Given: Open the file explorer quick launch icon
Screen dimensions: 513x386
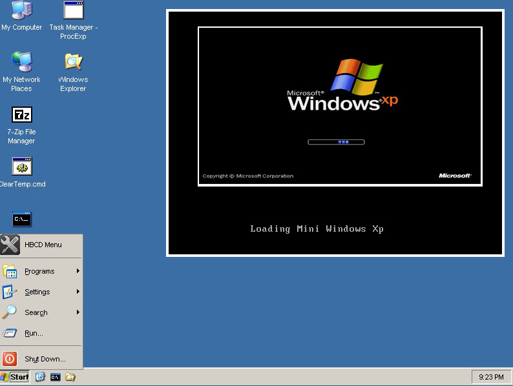Looking at the screenshot, I should click(70, 377).
